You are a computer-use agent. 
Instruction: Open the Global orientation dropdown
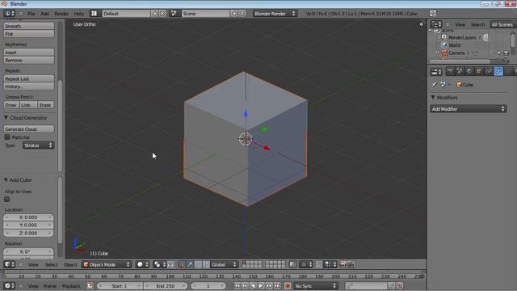(x=224, y=264)
